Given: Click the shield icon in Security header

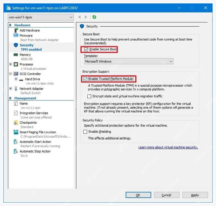Looking at the screenshot, I should pyautogui.click(x=82, y=26).
